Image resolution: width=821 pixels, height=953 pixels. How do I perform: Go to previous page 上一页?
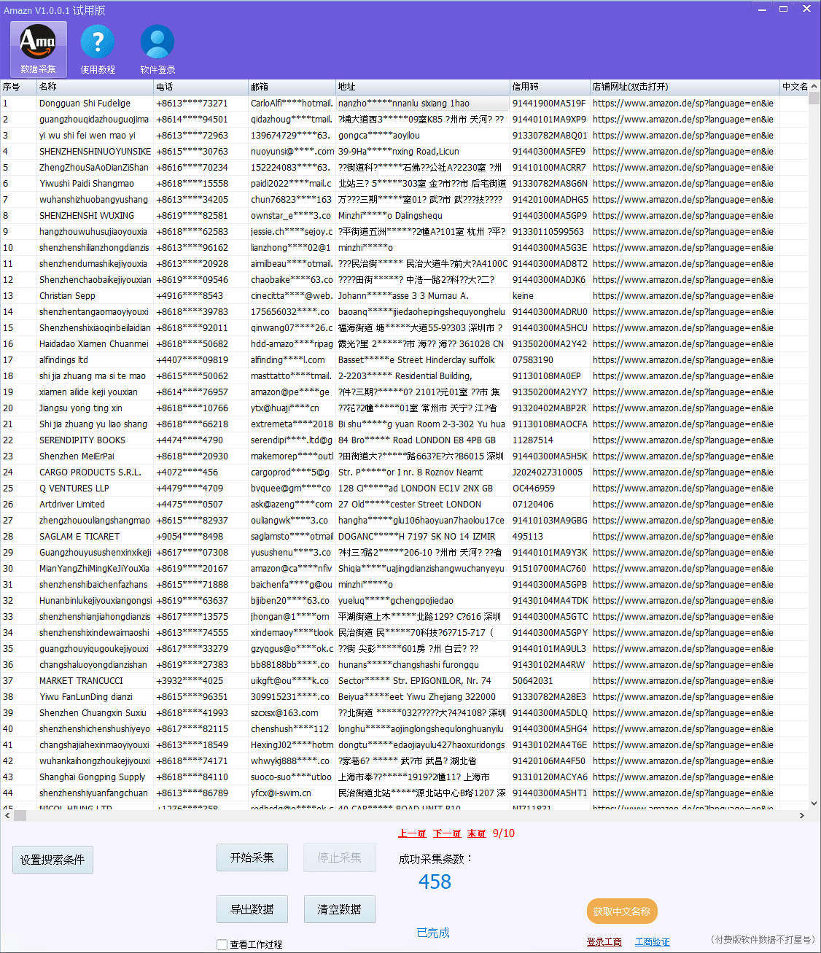[x=412, y=833]
